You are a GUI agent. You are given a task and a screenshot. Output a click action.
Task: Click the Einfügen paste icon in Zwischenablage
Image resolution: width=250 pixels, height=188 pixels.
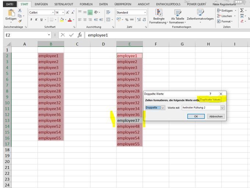coord(11,13)
